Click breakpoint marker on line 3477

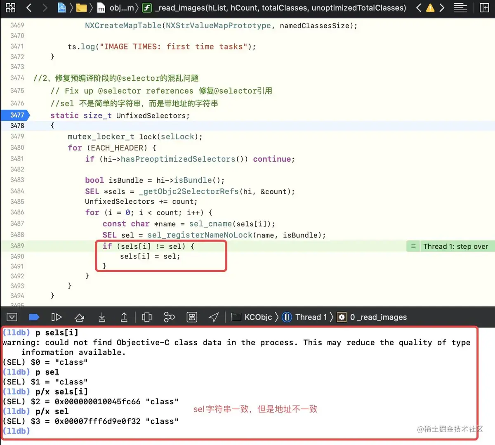[x=16, y=115]
